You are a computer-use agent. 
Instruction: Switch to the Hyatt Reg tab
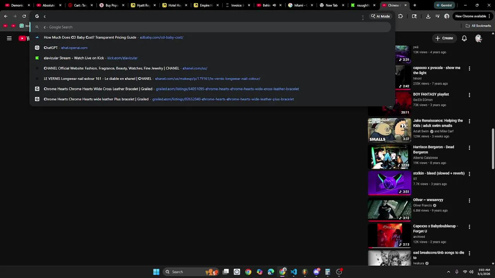(x=143, y=5)
